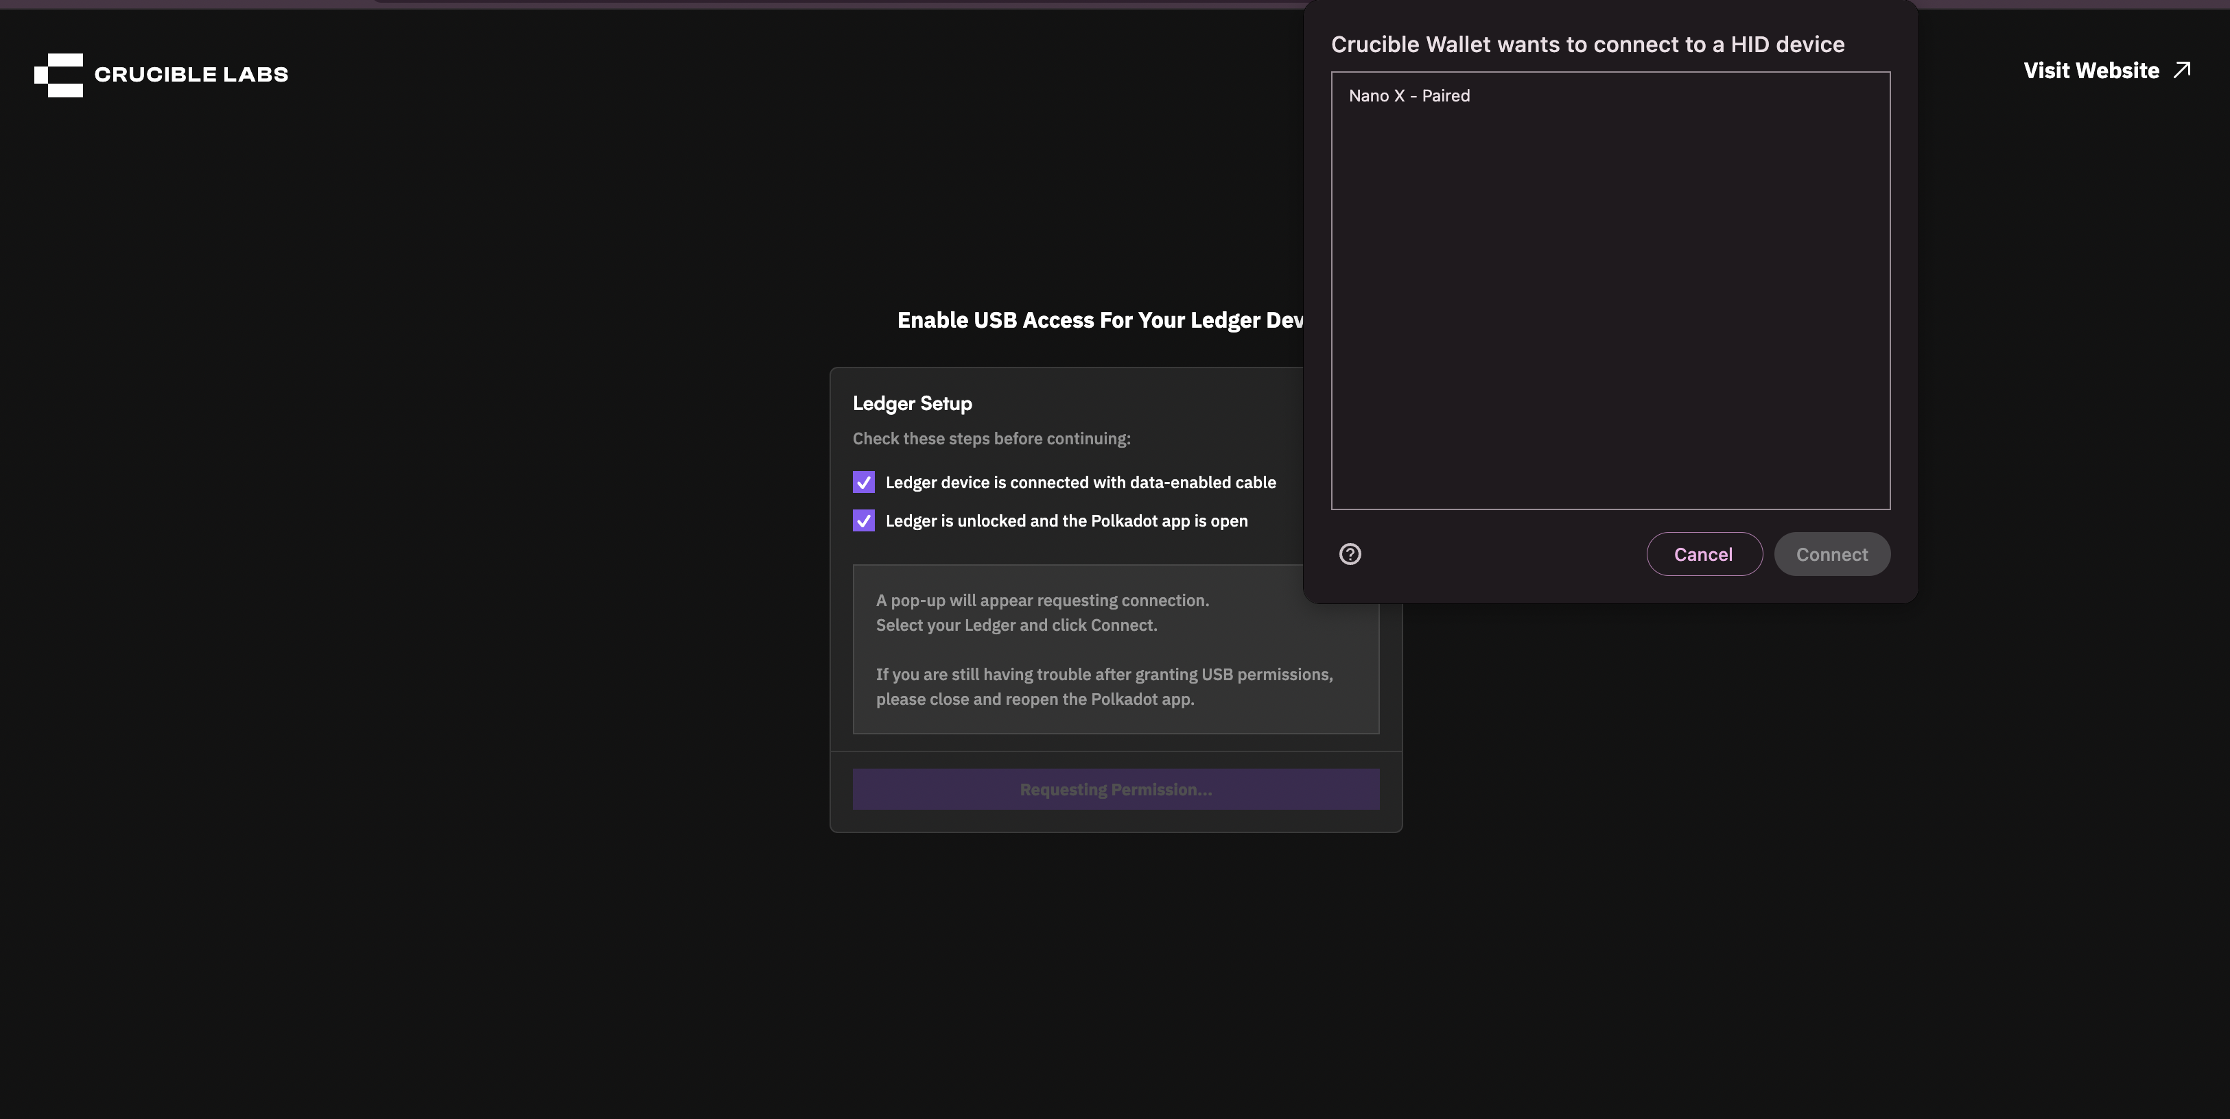
Task: Click the external link arrow beside Visit Website
Action: click(x=2181, y=69)
